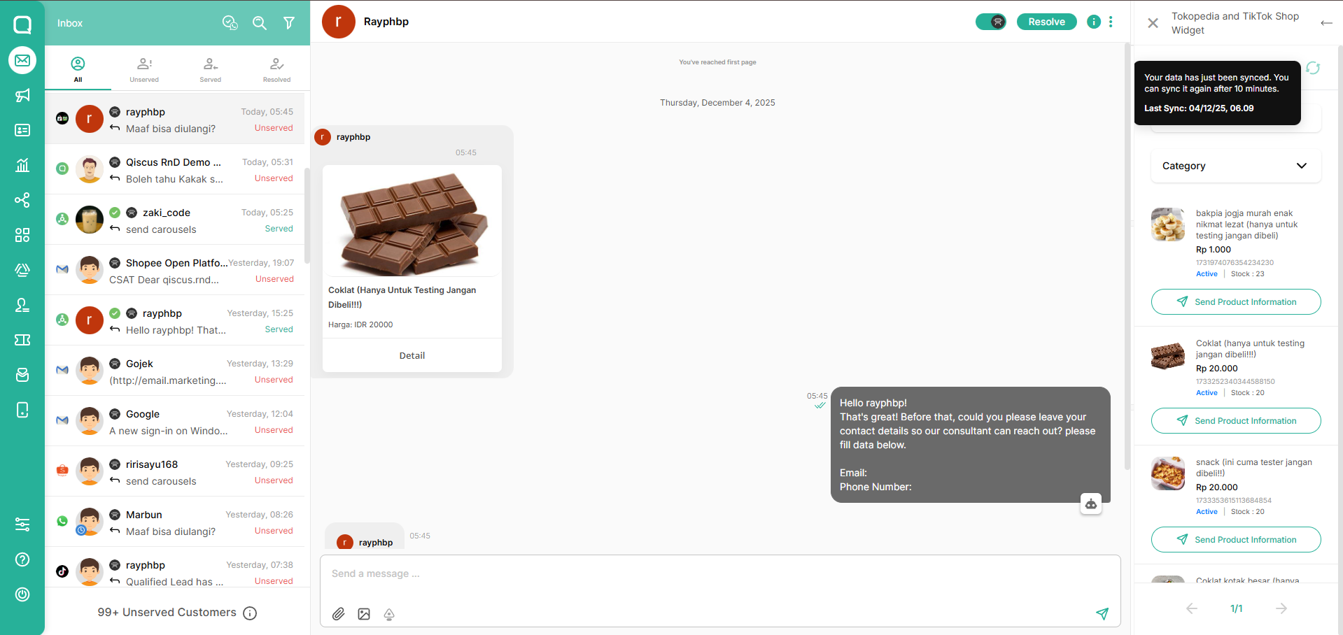
Task: Click the bot icon on the reply bubble
Action: [1091, 504]
